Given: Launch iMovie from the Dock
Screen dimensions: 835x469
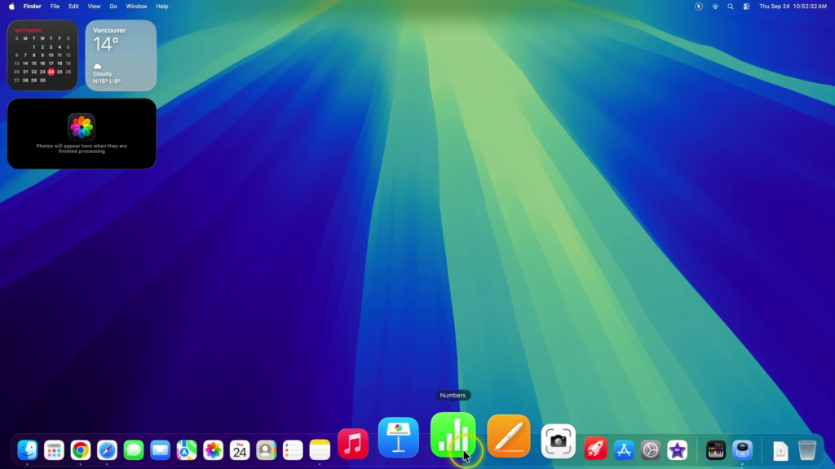Looking at the screenshot, I should pos(678,450).
